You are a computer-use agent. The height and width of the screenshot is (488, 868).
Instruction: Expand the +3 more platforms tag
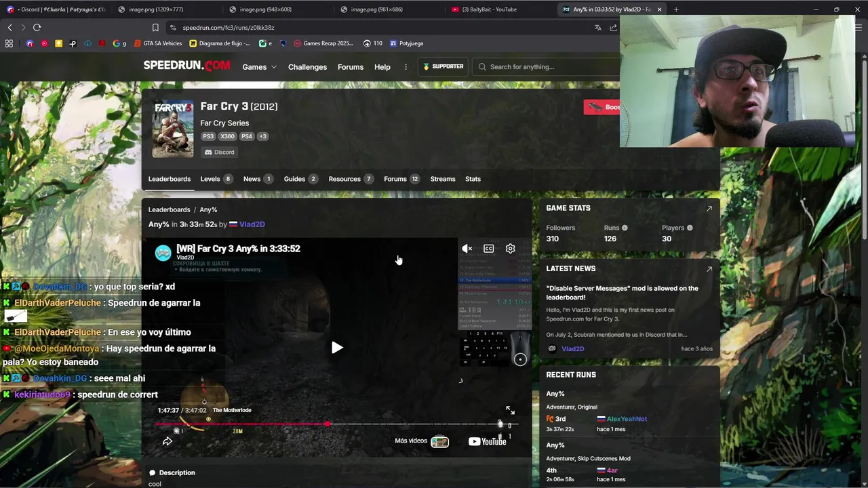click(x=262, y=136)
